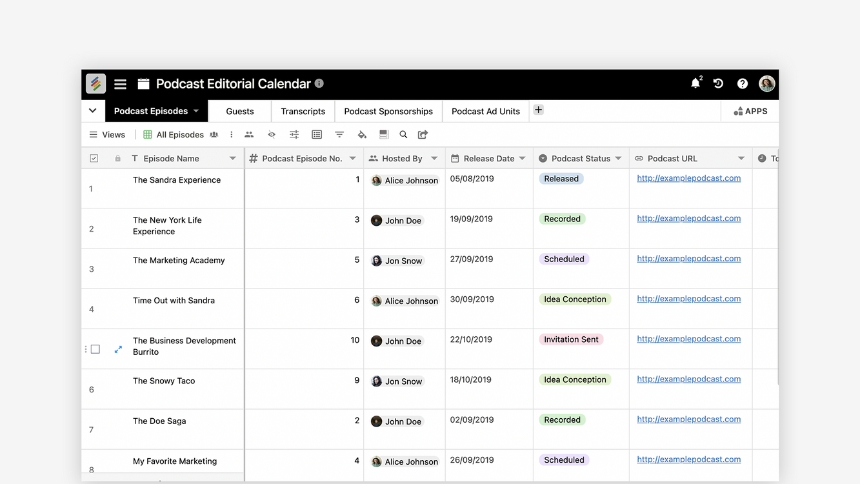Check the Business Development Burrito row checkbox
The width and height of the screenshot is (860, 484).
point(95,349)
